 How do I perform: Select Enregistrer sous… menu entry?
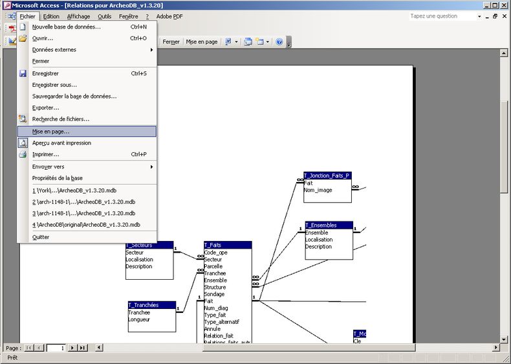(87, 85)
